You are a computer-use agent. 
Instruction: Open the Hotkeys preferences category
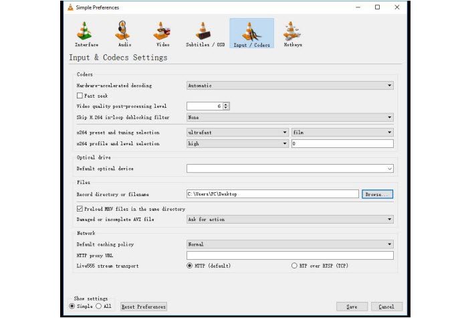[293, 33]
